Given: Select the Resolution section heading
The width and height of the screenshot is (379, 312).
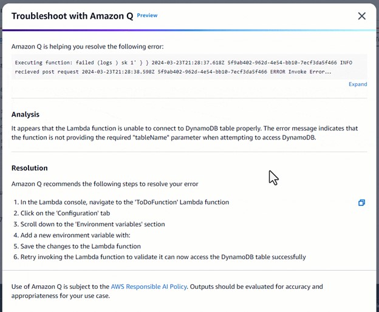Looking at the screenshot, I should [x=29, y=168].
